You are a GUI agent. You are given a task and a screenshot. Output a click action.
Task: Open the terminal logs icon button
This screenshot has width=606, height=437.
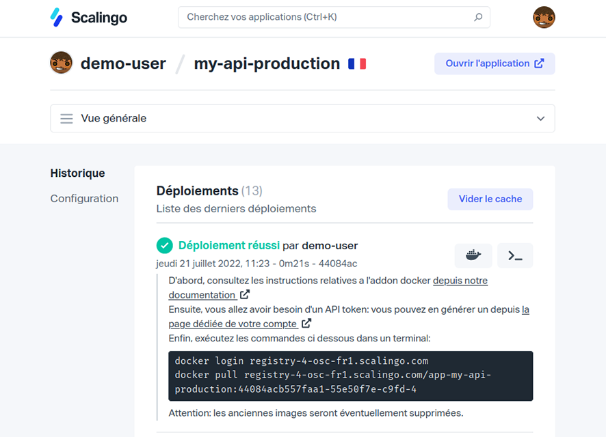click(x=515, y=255)
